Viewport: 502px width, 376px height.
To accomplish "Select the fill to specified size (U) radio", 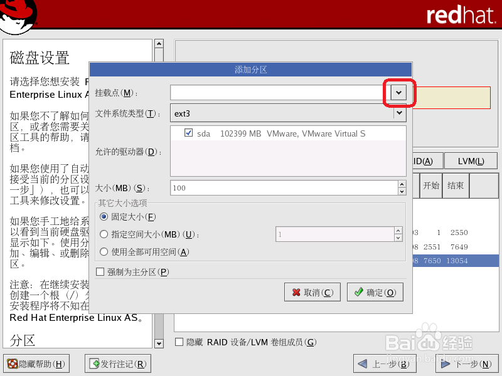I will point(104,234).
